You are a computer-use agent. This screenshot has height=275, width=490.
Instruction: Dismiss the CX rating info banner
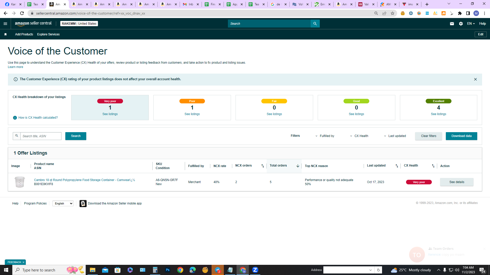tap(475, 79)
